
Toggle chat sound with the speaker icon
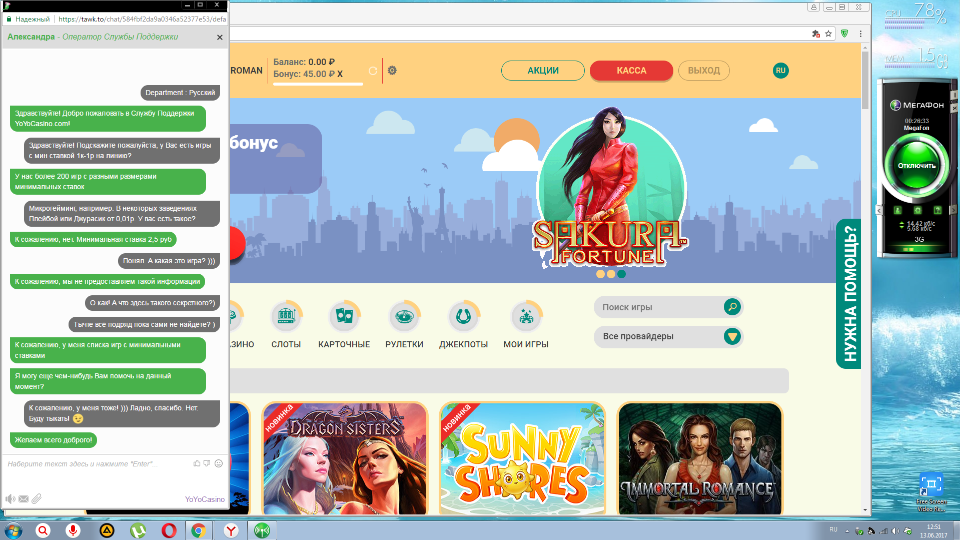pos(11,499)
